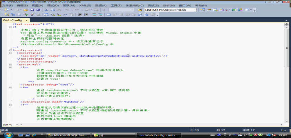Click the compilation debug="true" line
Viewport: 291px width, 138px height.
pos(47,85)
